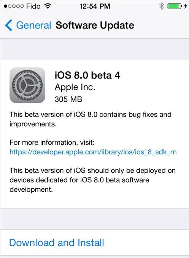Tap the iOS 8.0 beta 4 heading

(87, 75)
